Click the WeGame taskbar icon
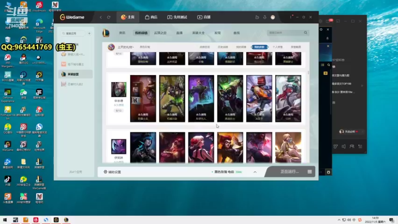Image resolution: width=398 pixels, height=224 pixels. [56, 220]
